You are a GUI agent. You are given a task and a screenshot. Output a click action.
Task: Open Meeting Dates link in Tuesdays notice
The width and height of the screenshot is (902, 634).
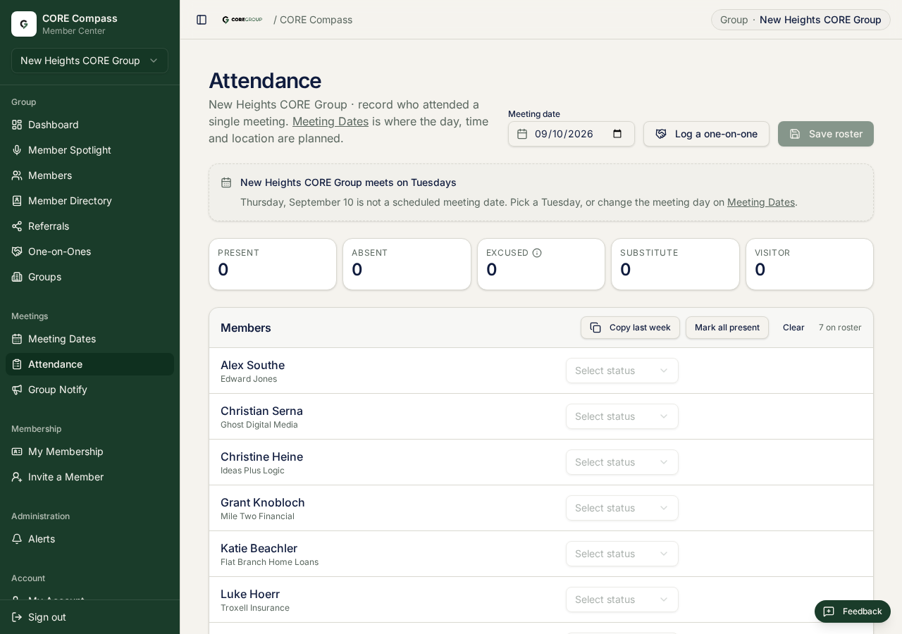click(x=761, y=202)
